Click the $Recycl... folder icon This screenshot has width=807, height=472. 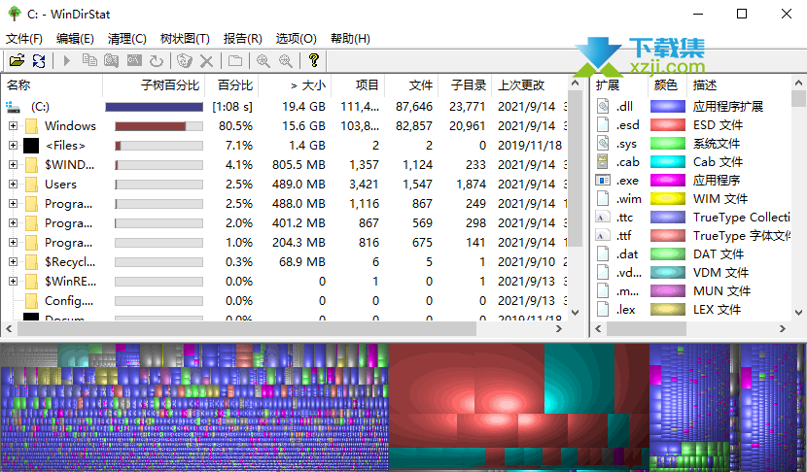[31, 261]
